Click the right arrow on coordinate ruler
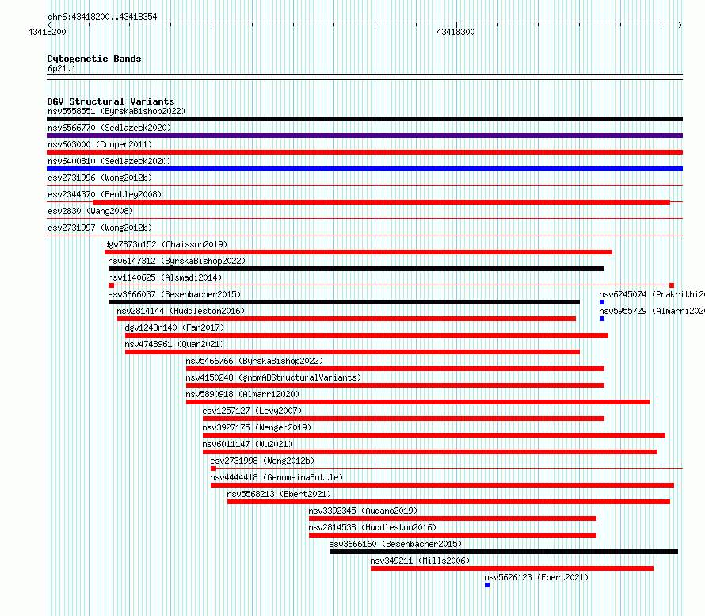The image size is (705, 616). point(680,25)
